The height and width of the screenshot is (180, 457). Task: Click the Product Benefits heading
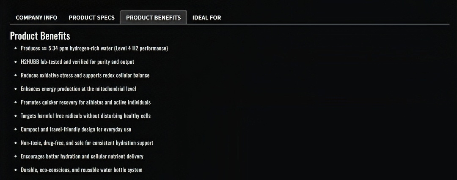click(40, 36)
